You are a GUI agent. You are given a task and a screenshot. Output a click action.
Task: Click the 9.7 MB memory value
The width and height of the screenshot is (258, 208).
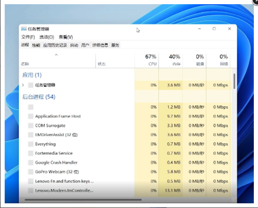point(174,116)
